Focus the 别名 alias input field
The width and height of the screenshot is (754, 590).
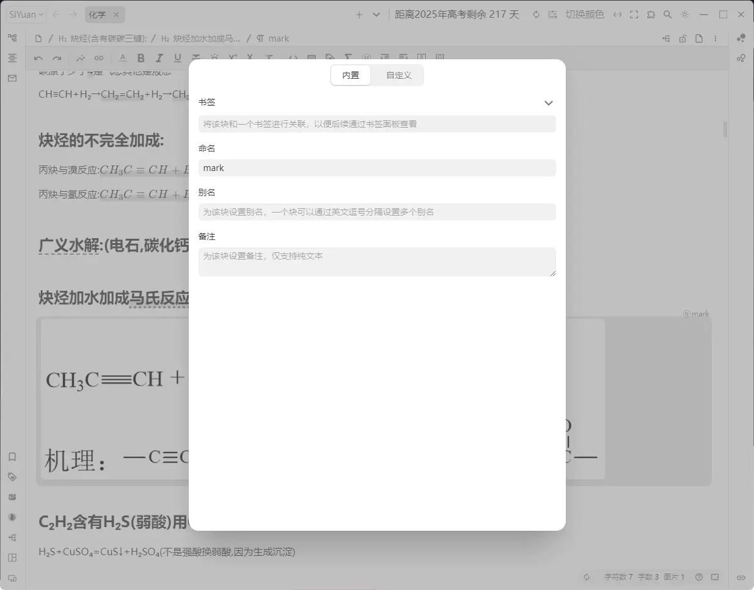(377, 212)
